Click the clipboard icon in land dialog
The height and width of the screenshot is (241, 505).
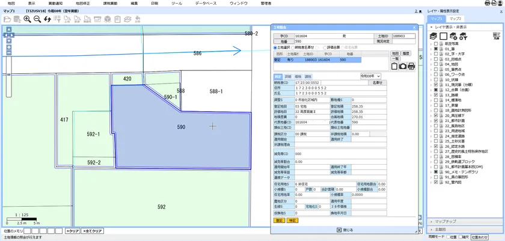pyautogui.click(x=394, y=66)
